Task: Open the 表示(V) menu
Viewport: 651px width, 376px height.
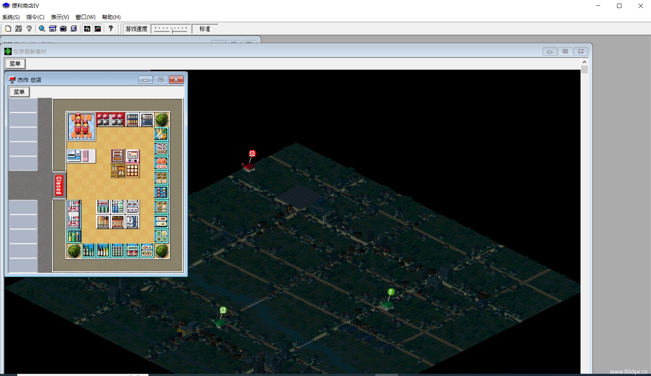Action: (x=60, y=17)
